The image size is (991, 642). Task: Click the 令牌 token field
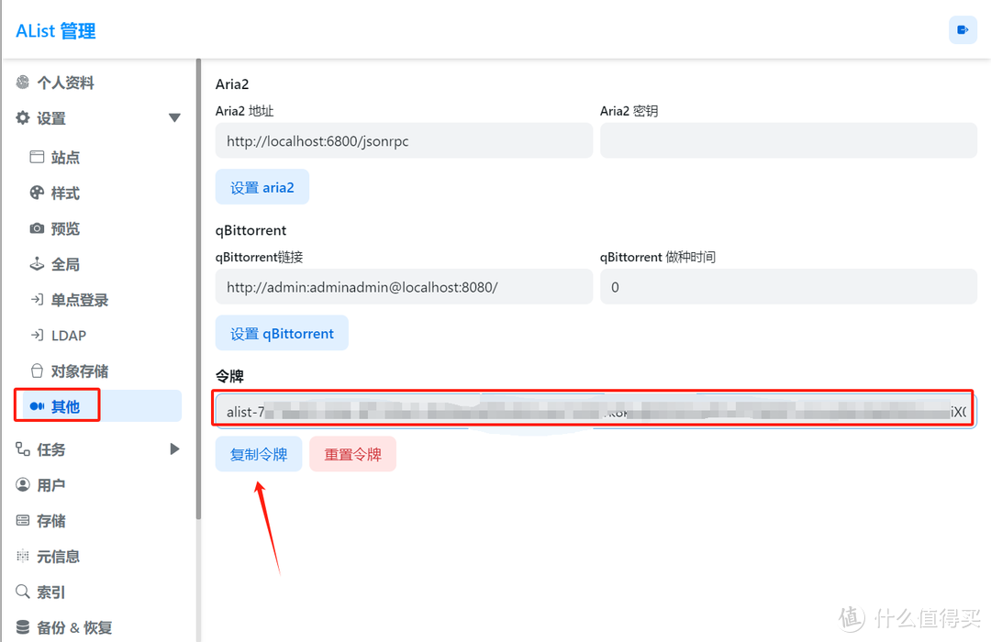point(596,412)
